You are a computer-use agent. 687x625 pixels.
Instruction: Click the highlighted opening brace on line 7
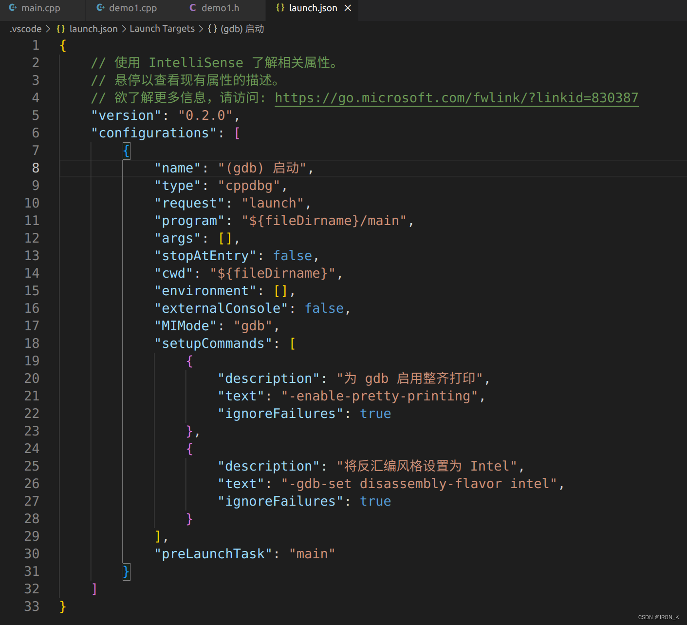pyautogui.click(x=126, y=151)
